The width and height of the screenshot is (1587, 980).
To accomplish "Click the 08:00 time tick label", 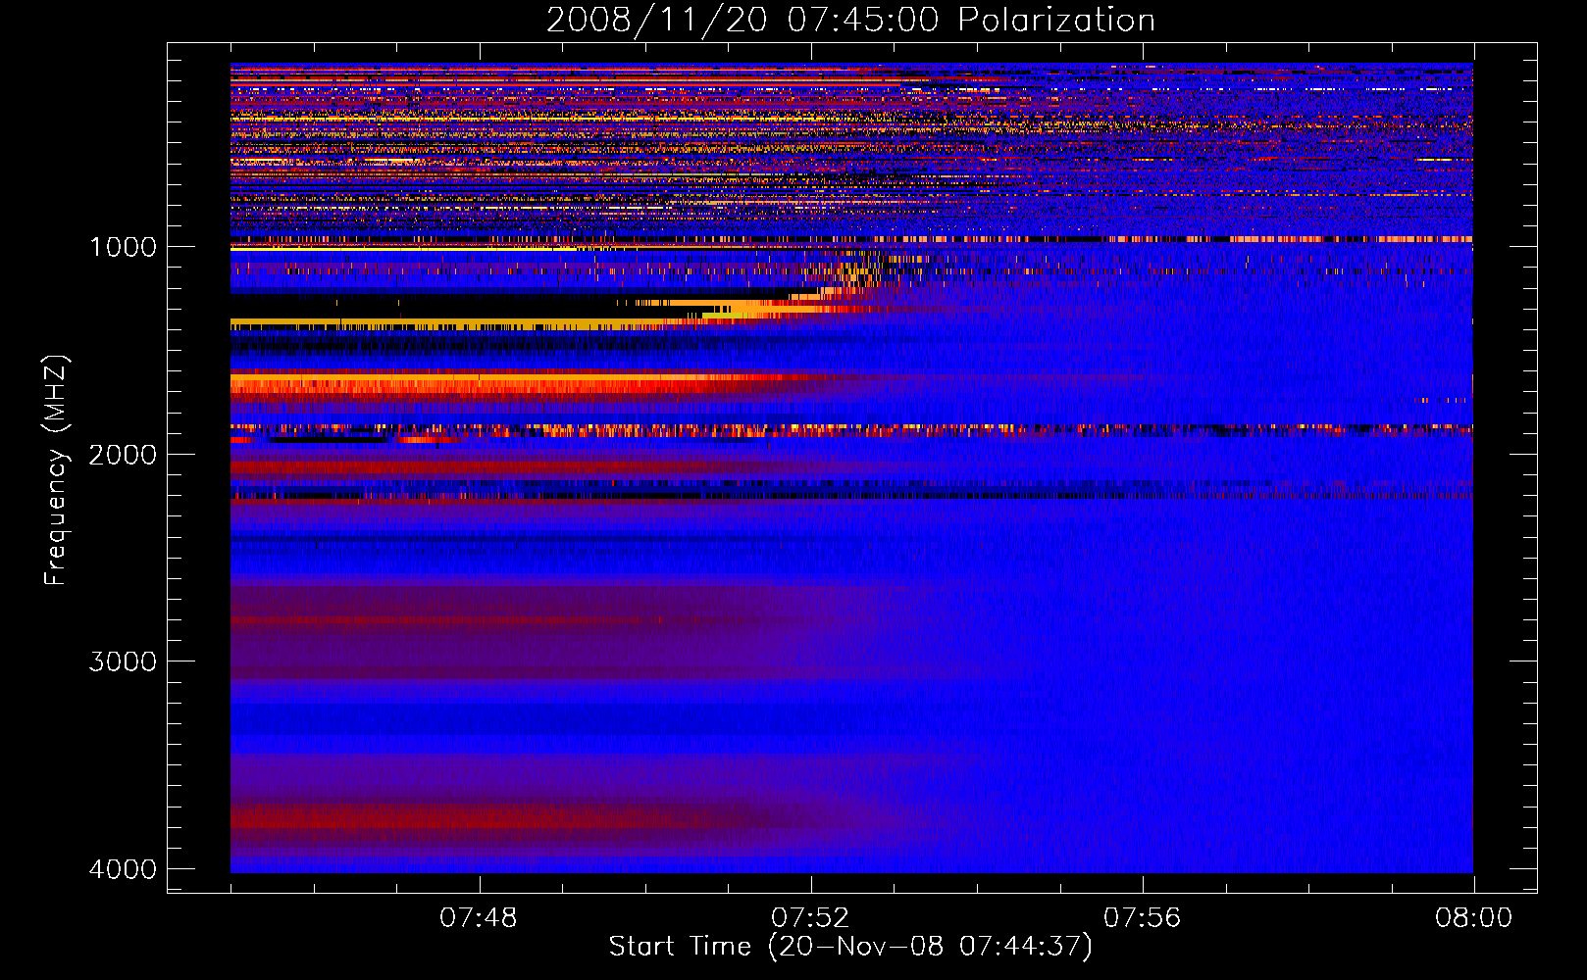I will tap(1474, 918).
